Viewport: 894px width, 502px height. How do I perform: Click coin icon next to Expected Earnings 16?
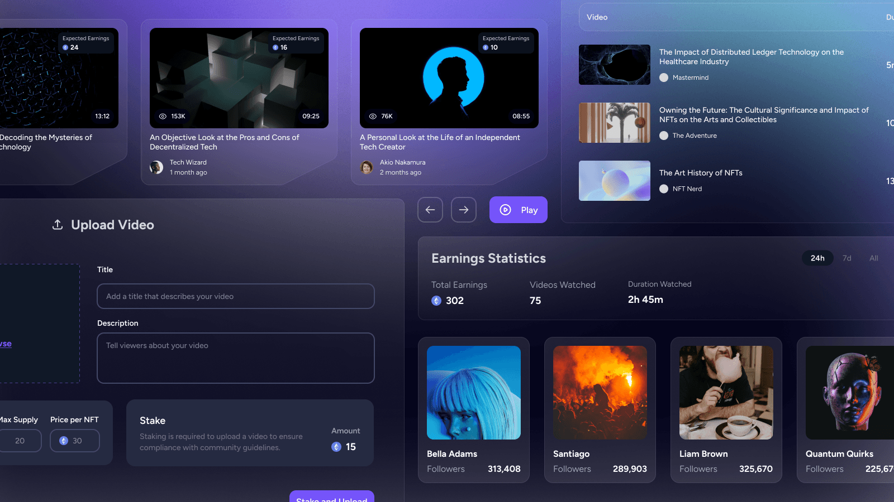pyautogui.click(x=275, y=47)
